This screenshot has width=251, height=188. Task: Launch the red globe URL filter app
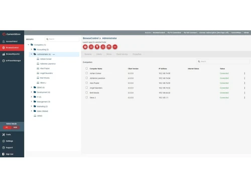[85, 47]
